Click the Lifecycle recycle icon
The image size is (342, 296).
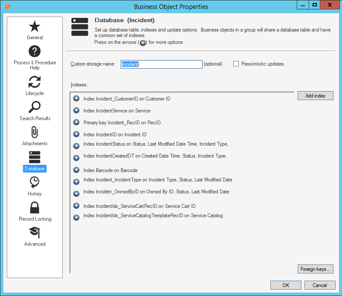click(x=35, y=82)
